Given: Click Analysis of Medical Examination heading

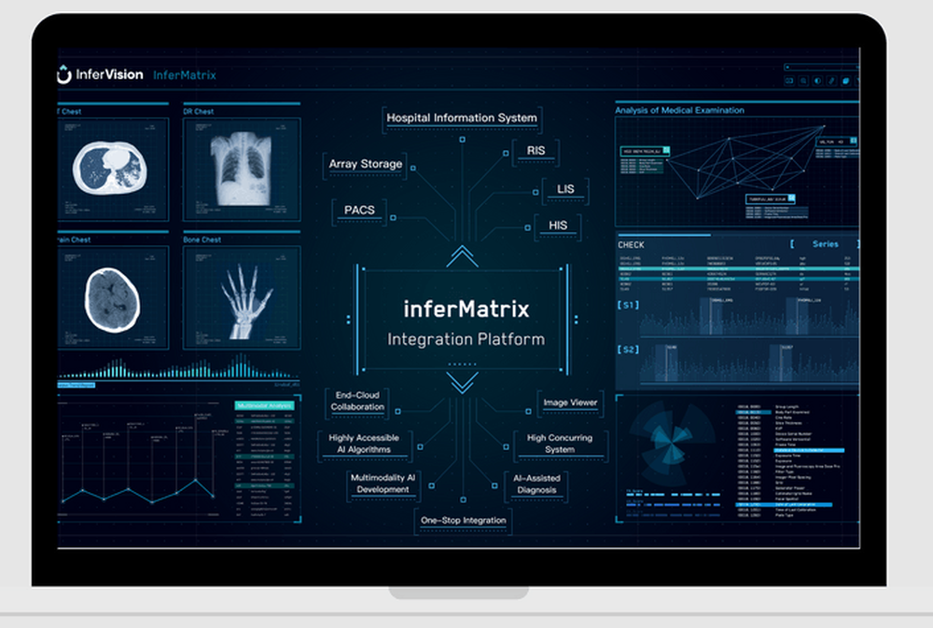Looking at the screenshot, I should pos(679,110).
